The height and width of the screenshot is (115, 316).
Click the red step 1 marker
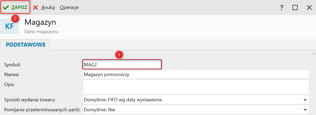[x=119, y=55]
